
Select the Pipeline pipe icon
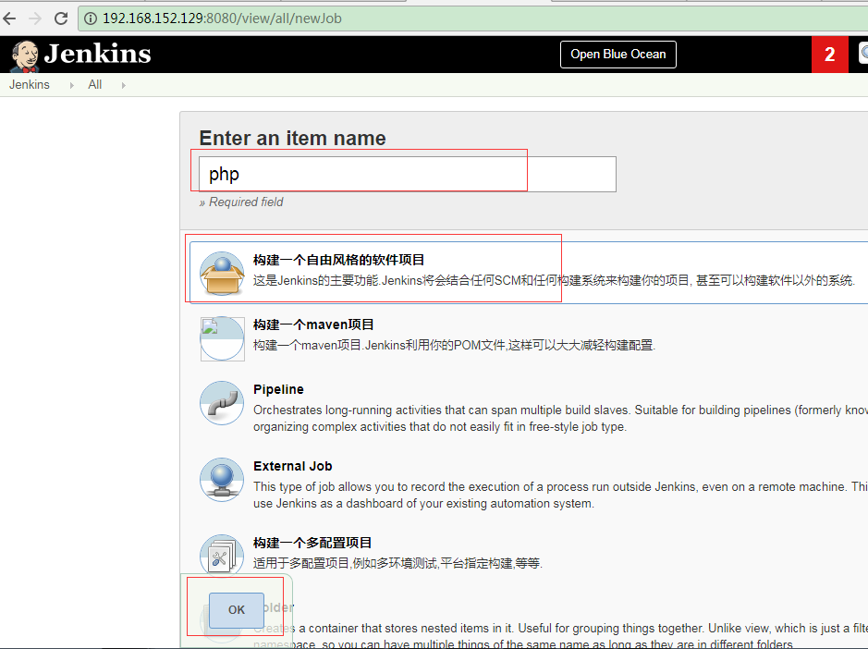[x=222, y=403]
